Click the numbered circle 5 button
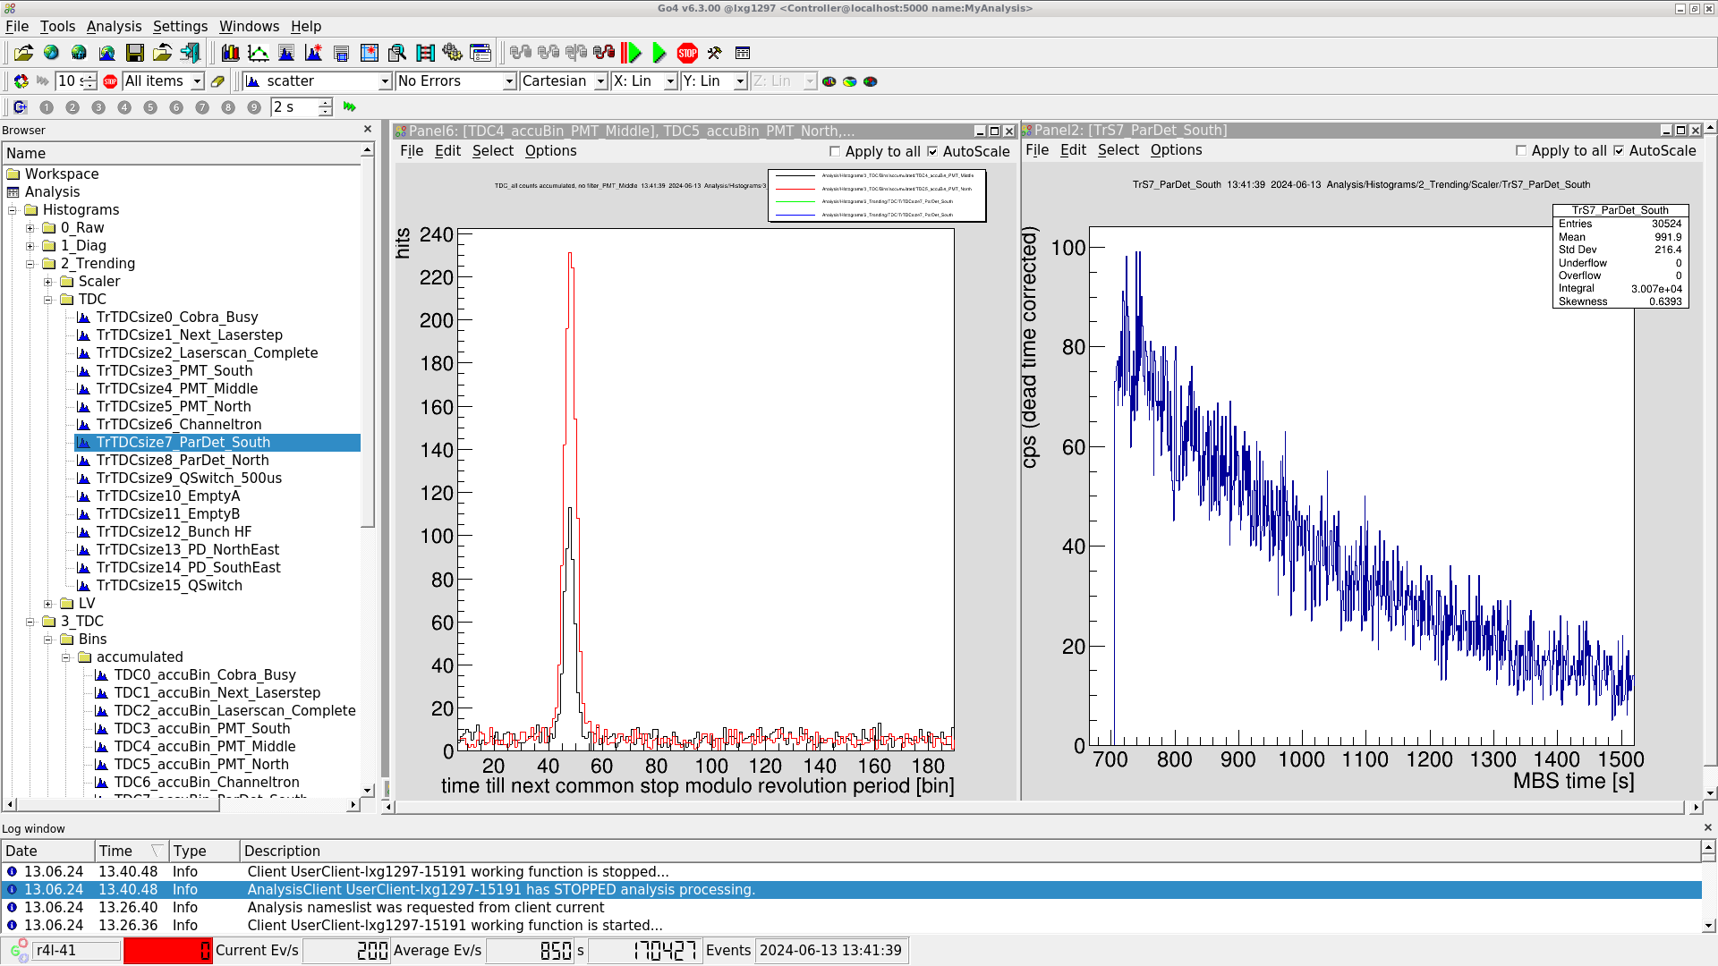The width and height of the screenshot is (1718, 966). [150, 107]
